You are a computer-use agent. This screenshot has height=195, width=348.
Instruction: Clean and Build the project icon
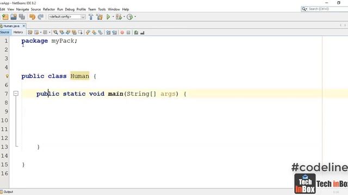100,17
